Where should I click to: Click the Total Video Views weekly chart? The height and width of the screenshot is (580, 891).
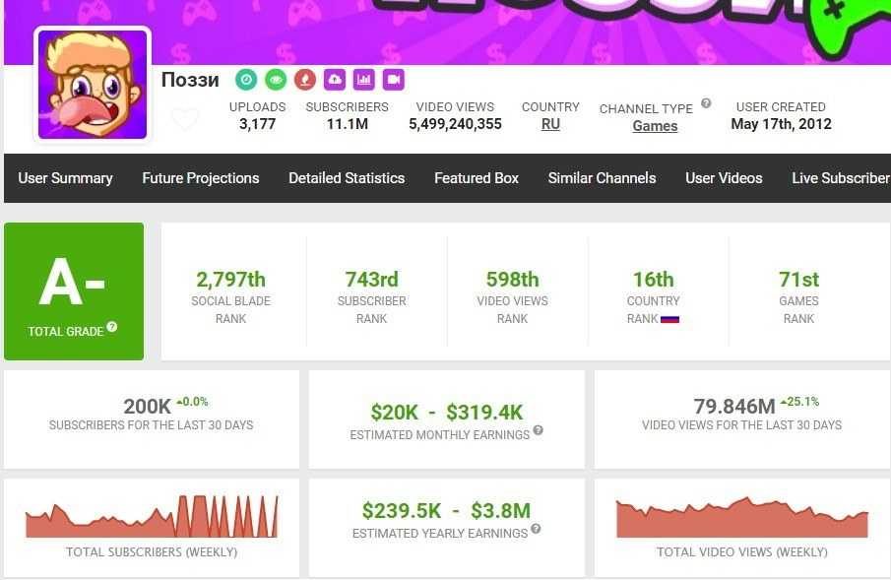point(741,518)
